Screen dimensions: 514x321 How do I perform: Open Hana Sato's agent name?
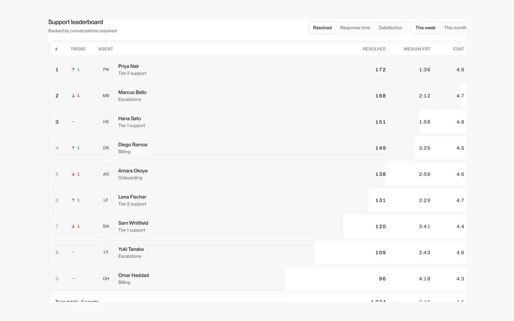(x=130, y=119)
